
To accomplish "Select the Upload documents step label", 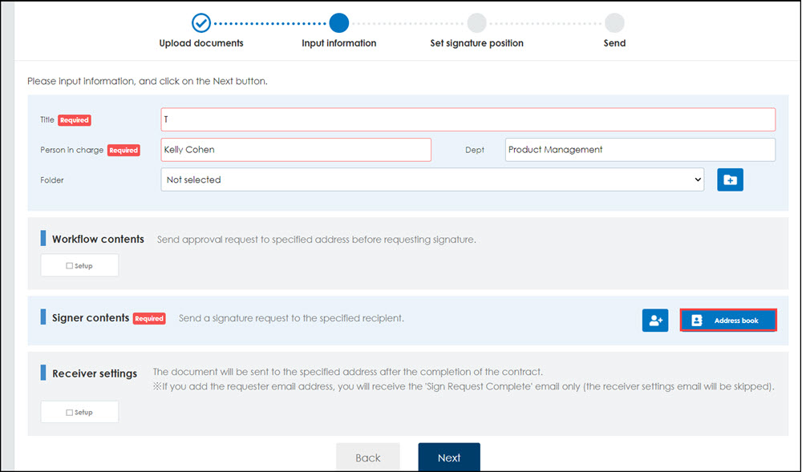I will pos(201,43).
